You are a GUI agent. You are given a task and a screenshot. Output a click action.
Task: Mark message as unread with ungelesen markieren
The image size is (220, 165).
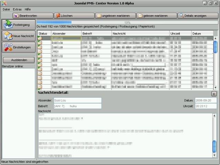115,16
